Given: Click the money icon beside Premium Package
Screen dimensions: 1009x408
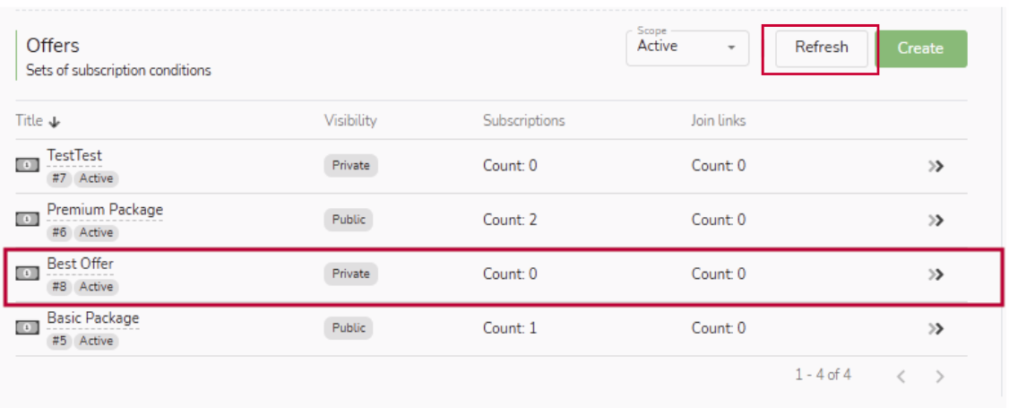Looking at the screenshot, I should pos(27,220).
